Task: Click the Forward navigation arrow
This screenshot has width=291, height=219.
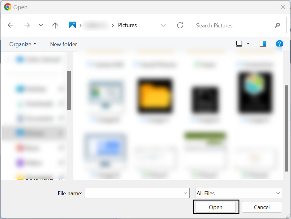Action: [27, 25]
